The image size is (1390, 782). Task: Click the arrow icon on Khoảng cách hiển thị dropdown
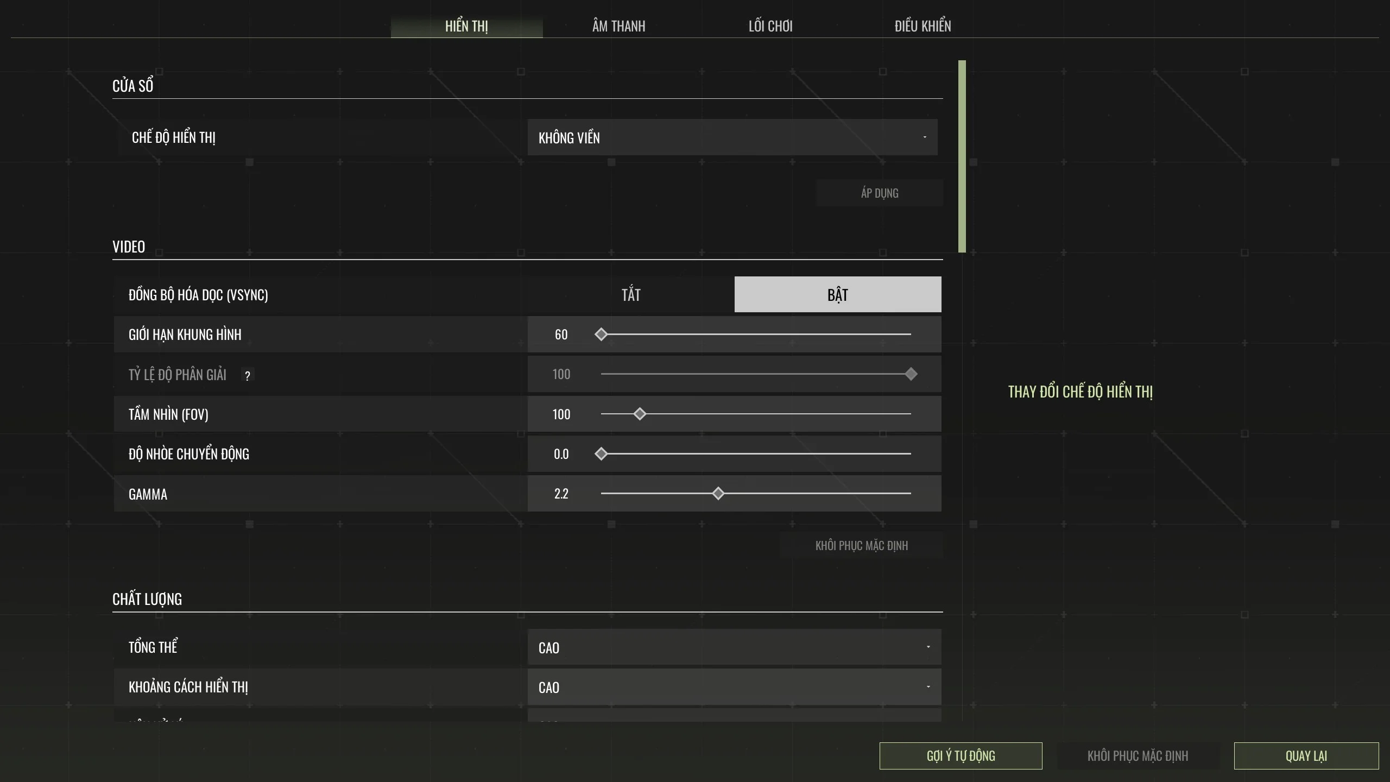tap(928, 686)
